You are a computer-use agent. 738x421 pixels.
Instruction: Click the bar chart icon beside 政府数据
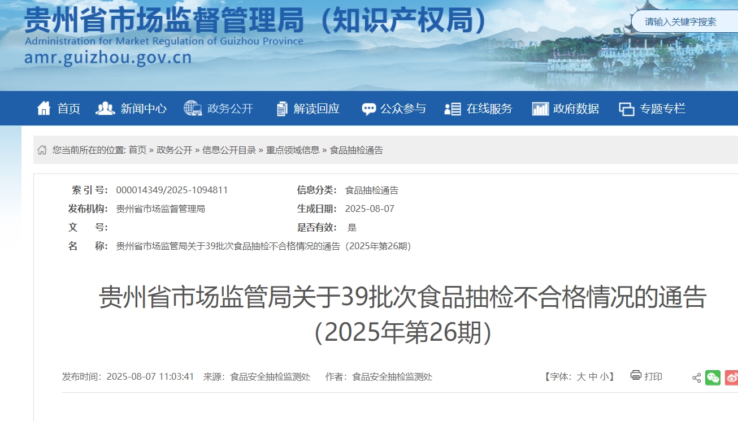tap(540, 109)
